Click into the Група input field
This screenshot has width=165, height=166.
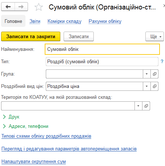click(94, 74)
